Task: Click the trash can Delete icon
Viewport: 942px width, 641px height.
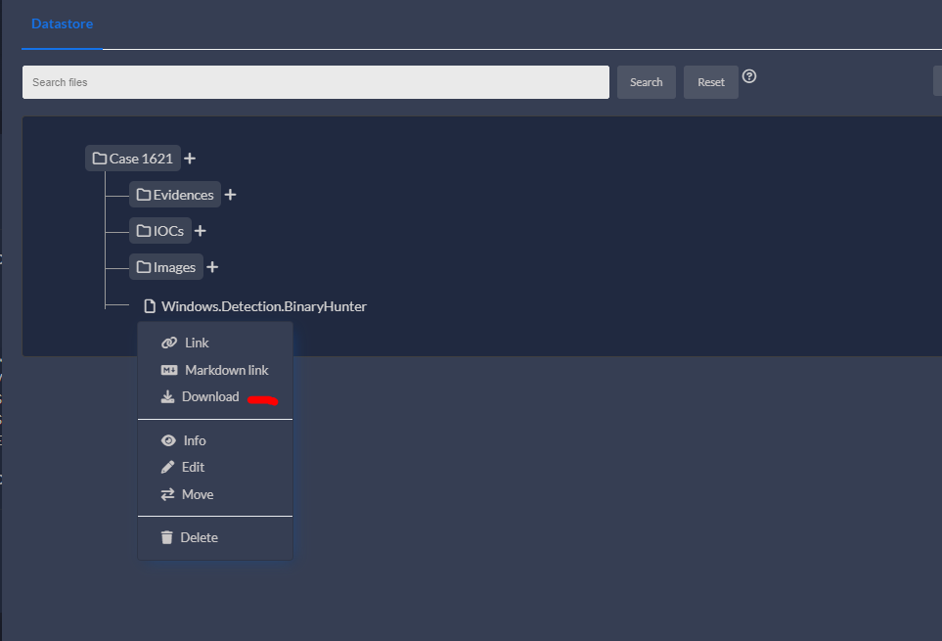Action: pyautogui.click(x=168, y=537)
